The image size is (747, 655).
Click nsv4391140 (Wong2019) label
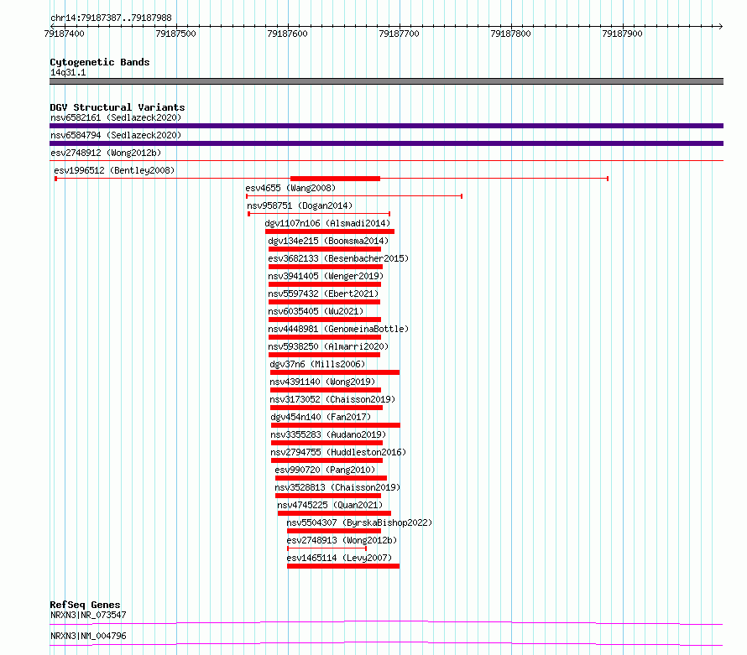[x=322, y=382]
